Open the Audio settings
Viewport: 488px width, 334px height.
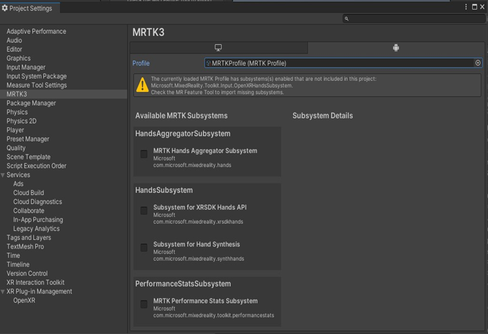[x=14, y=40]
